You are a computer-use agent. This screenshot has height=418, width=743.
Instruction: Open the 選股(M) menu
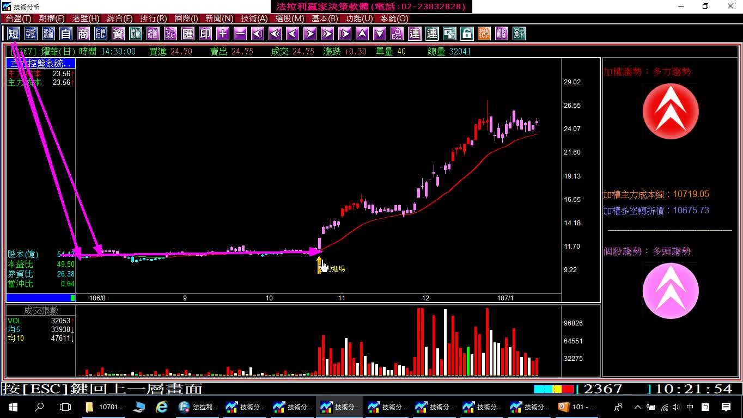point(290,19)
